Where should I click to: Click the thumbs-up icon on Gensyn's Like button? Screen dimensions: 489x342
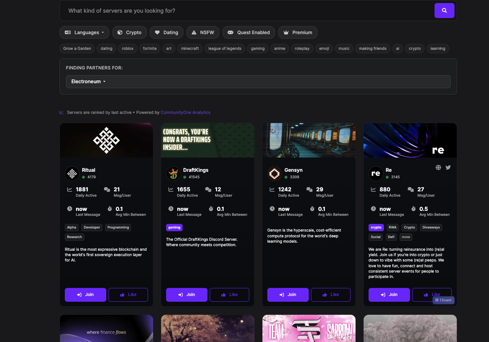pos(325,294)
